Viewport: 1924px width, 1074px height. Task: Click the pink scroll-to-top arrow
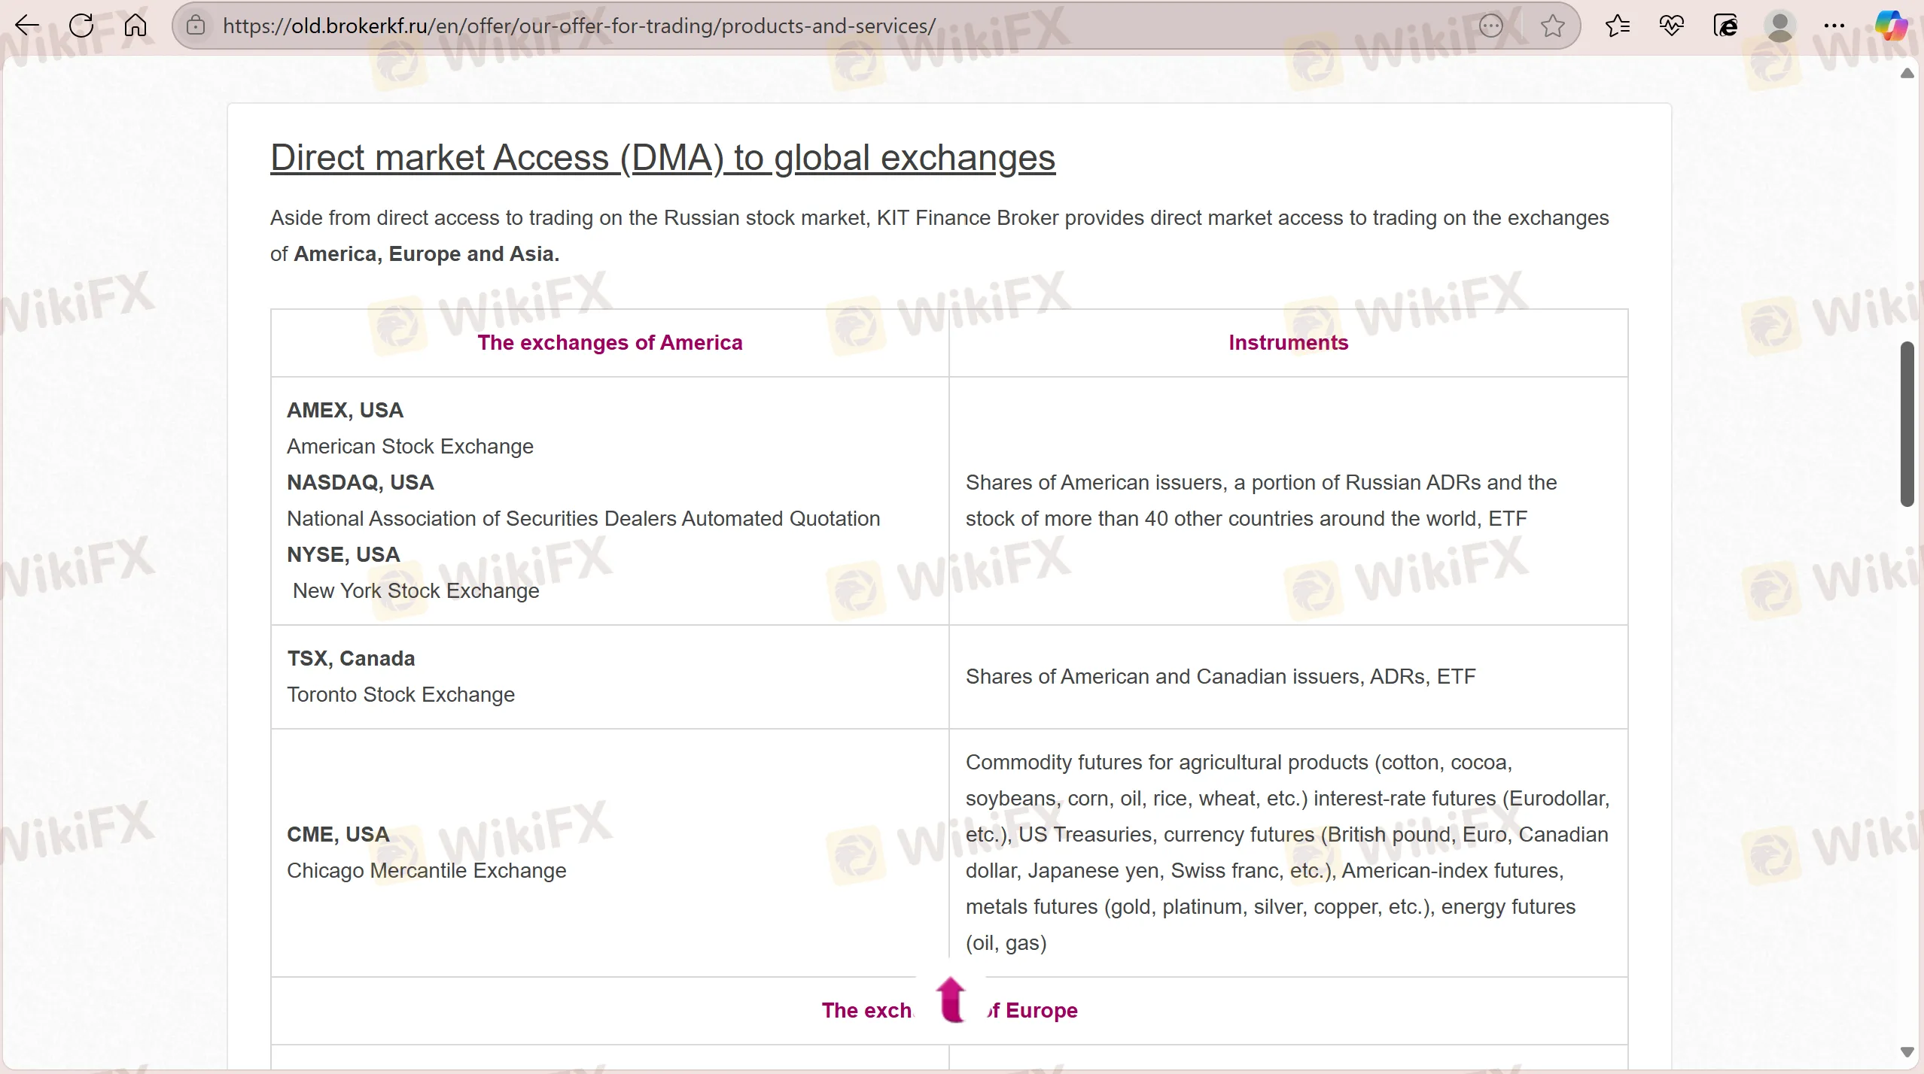(x=951, y=1000)
